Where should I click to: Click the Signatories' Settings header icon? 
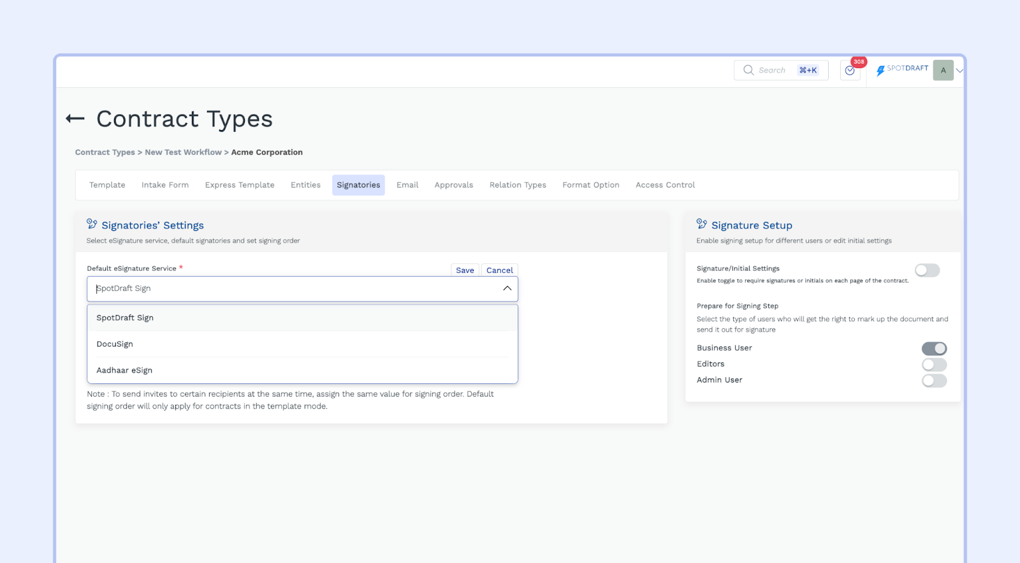[92, 224]
